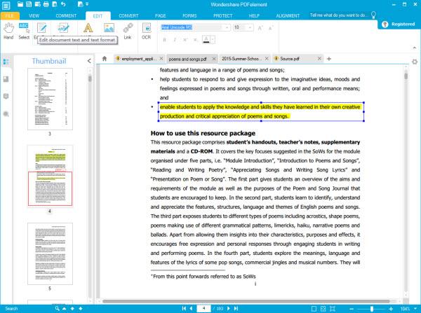Click the Edit Text tool icon
This screenshot has height=313, width=421.
(42, 28)
